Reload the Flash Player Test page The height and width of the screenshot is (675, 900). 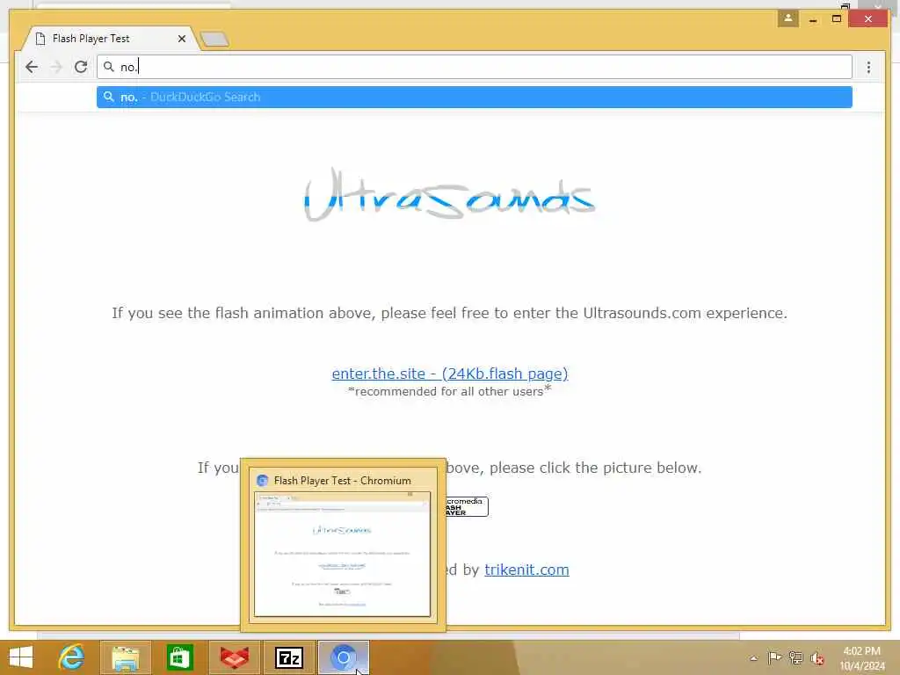click(81, 67)
